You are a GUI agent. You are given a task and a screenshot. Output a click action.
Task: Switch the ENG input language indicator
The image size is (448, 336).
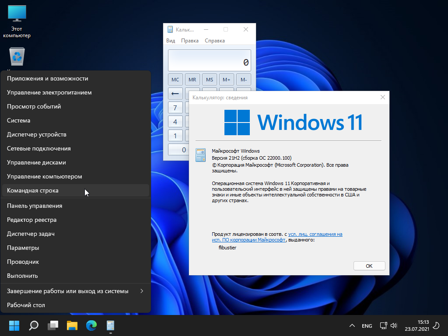(x=367, y=326)
